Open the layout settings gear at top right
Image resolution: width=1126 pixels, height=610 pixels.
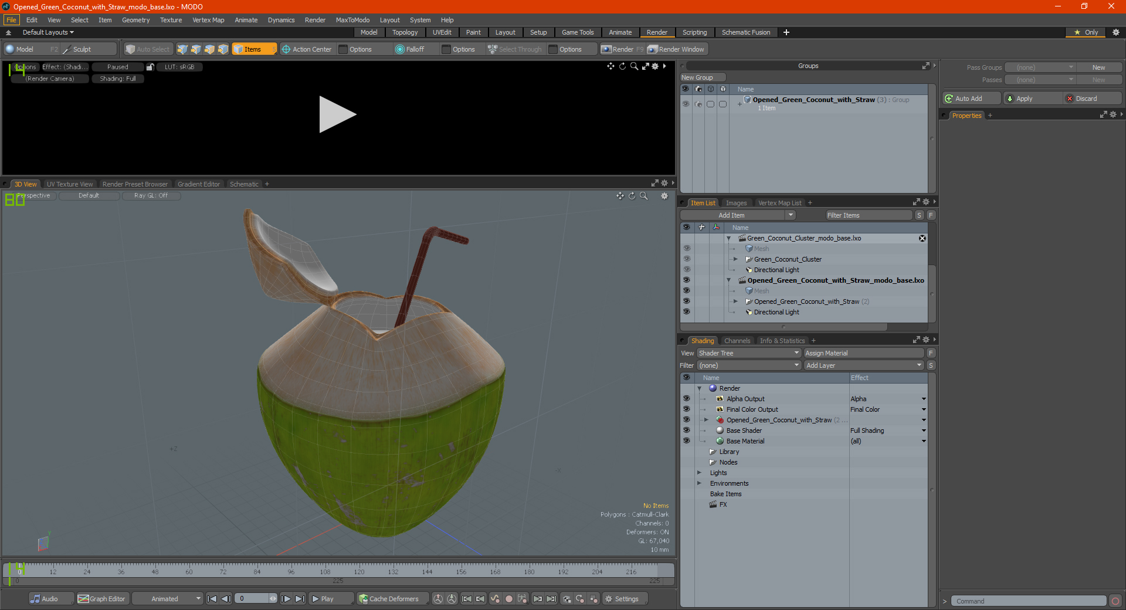tap(1116, 32)
